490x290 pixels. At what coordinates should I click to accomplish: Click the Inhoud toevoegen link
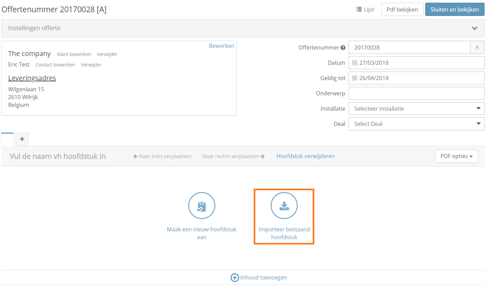coord(263,277)
